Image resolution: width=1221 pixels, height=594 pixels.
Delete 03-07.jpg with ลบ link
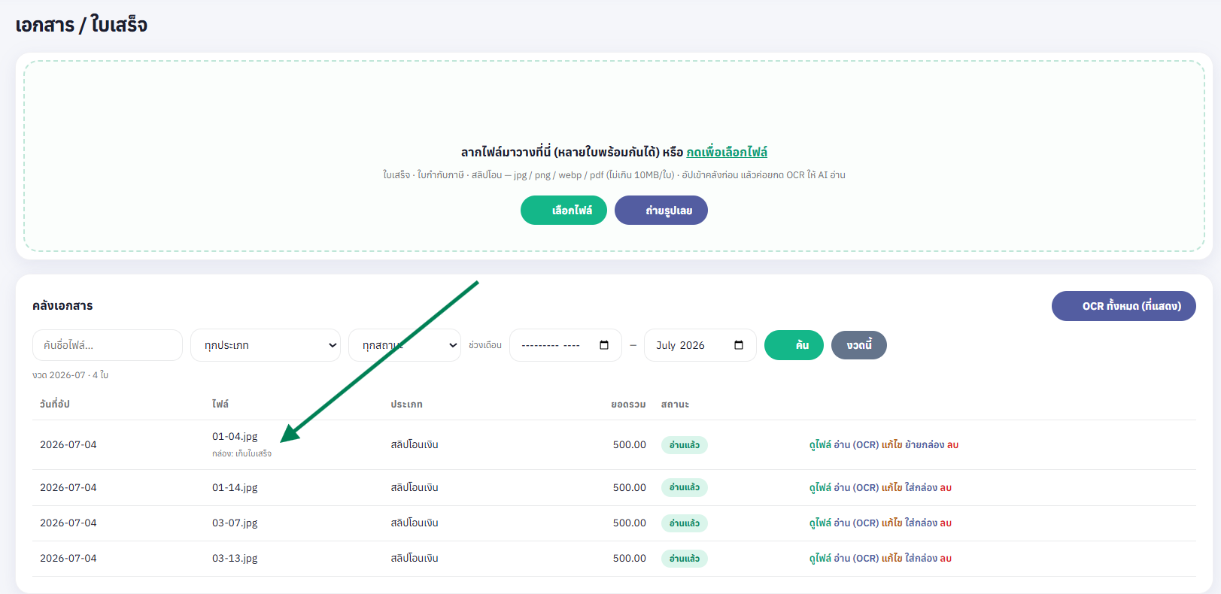tap(946, 523)
